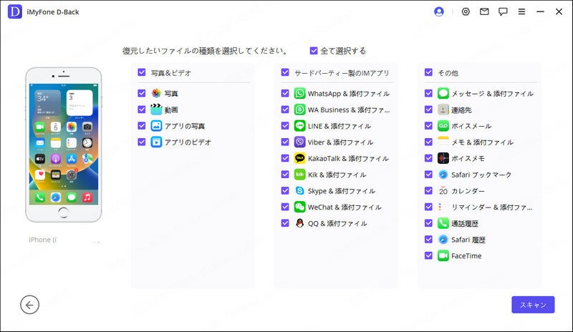Click the iPhone device preview image
Screen dimensions: 573x332
(64, 145)
